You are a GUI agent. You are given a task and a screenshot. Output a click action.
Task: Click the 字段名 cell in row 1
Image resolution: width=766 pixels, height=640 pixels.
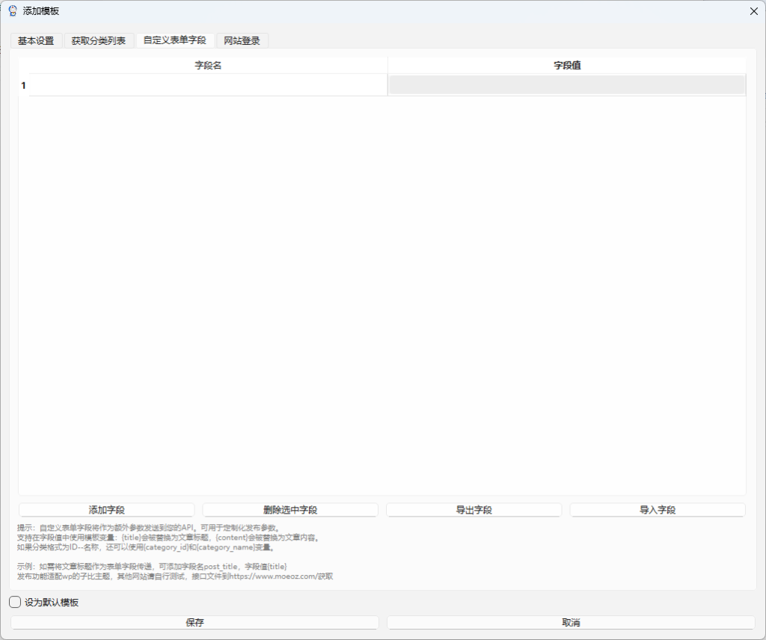(207, 85)
